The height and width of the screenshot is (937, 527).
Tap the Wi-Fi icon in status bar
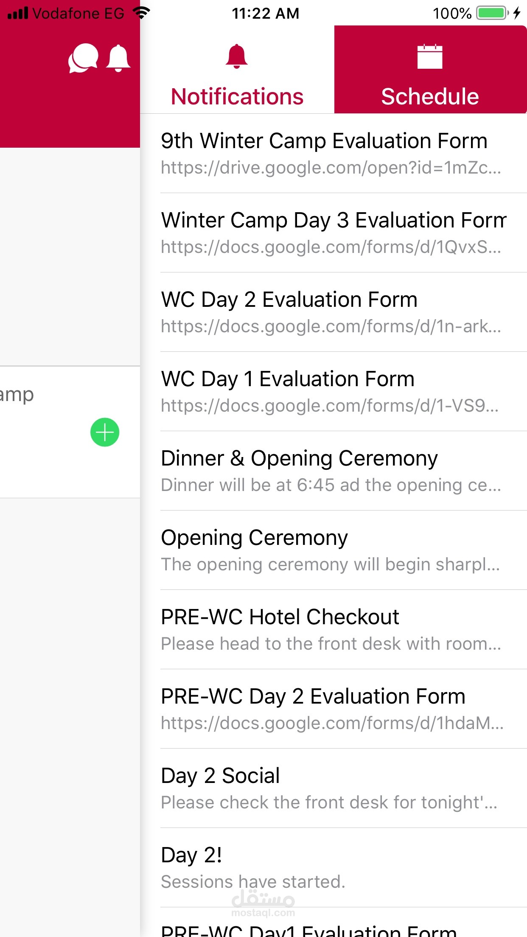pos(141,12)
